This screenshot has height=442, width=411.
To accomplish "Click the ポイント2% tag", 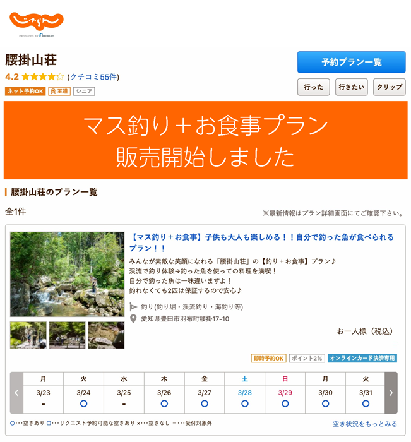I will click(x=307, y=358).
